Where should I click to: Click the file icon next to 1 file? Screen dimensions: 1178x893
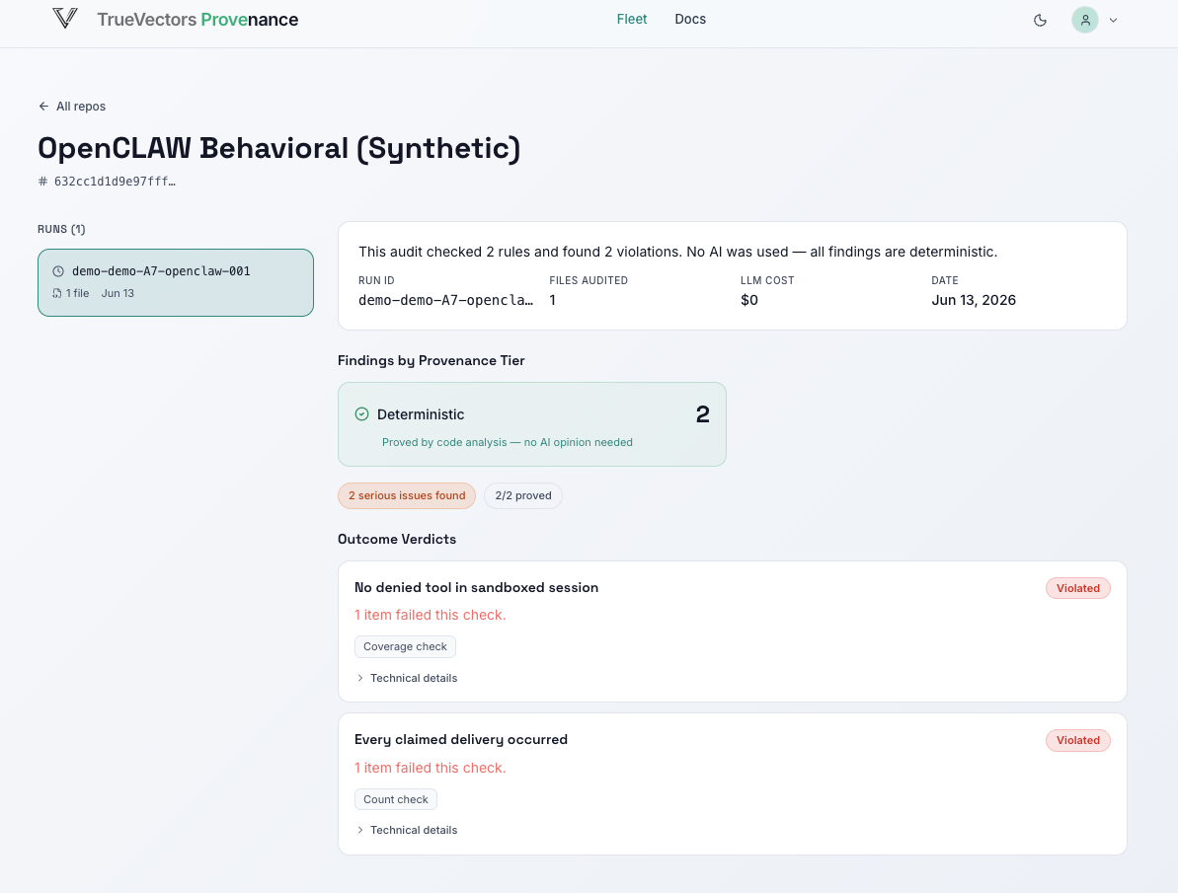[57, 294]
